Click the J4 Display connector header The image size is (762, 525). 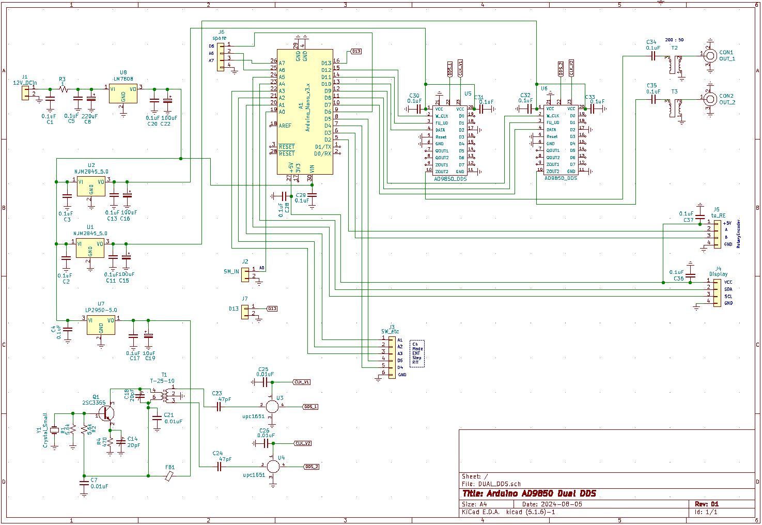718,292
